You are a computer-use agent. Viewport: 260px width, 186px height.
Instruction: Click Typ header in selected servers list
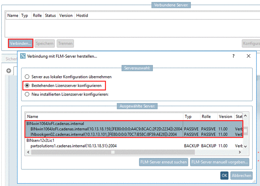coord(192,116)
